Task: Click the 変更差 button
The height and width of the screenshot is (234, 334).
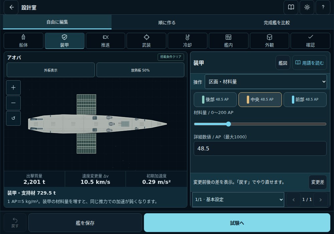Action: 318,182
